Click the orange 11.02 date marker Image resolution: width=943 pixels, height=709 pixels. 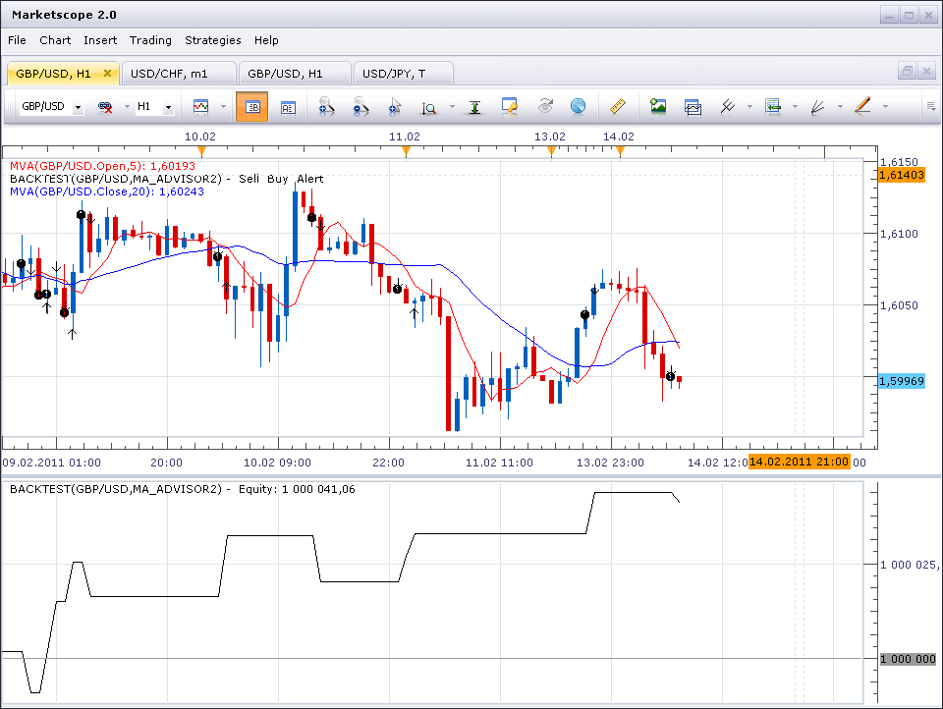[x=406, y=151]
